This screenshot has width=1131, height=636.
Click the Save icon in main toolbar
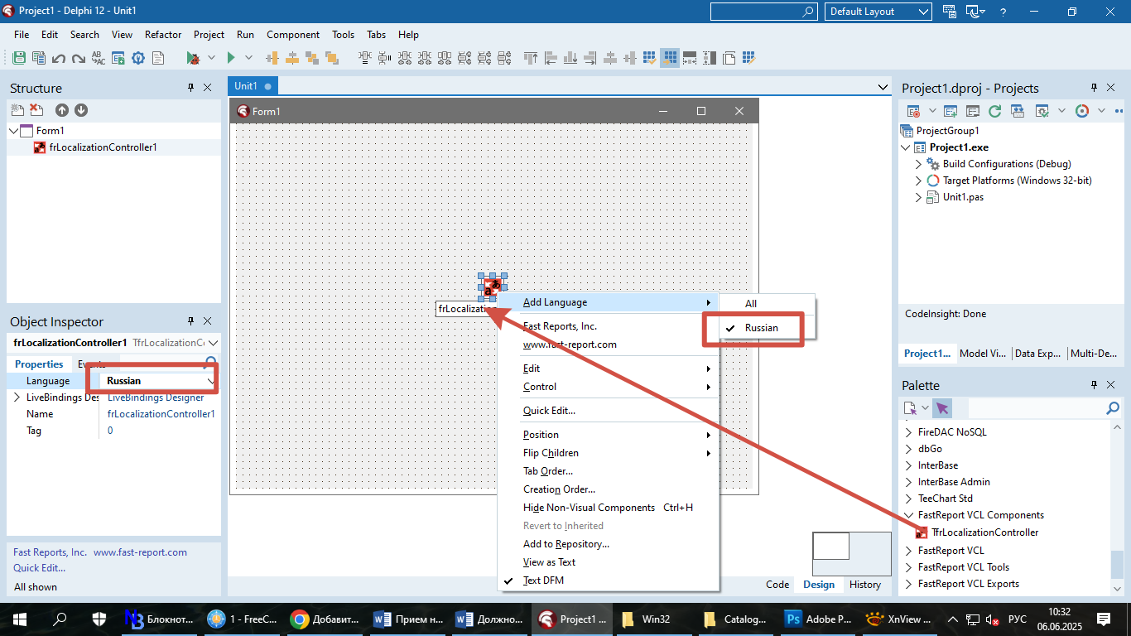pyautogui.click(x=19, y=58)
